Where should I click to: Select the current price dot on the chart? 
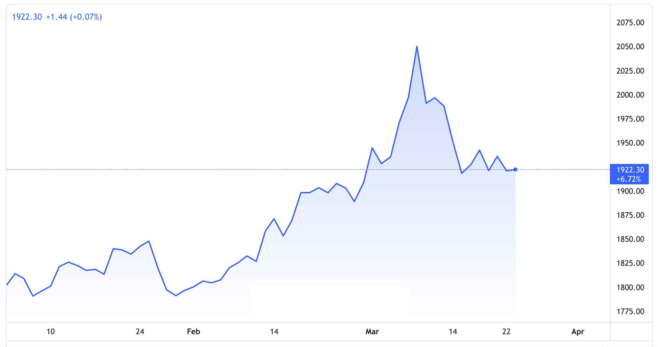[x=515, y=169]
